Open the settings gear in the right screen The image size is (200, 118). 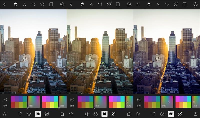click(x=195, y=4)
